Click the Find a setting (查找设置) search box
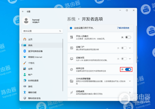The image size is (155, 109). [42, 31]
